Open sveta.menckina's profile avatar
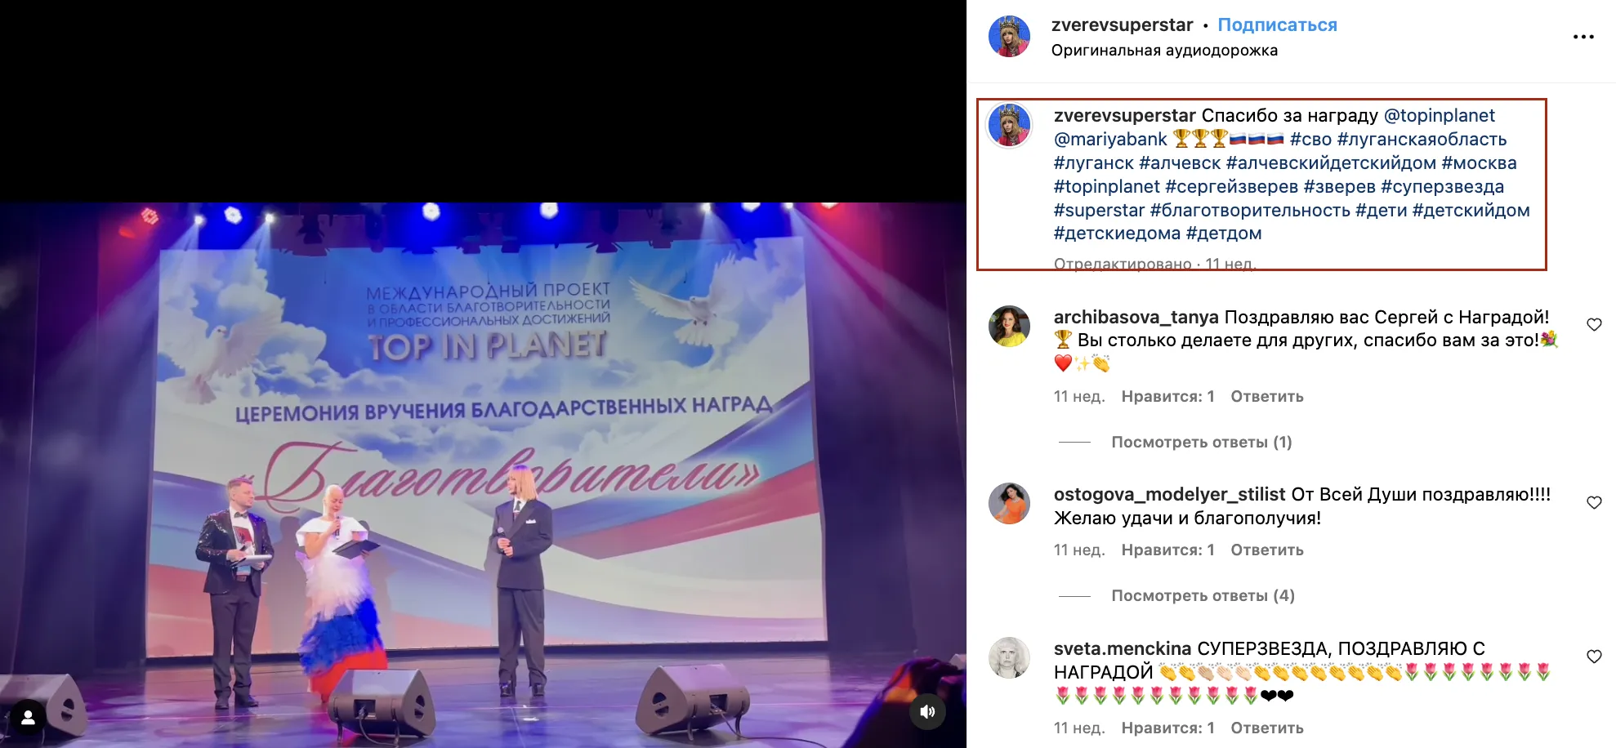1616x748 pixels. [1009, 657]
